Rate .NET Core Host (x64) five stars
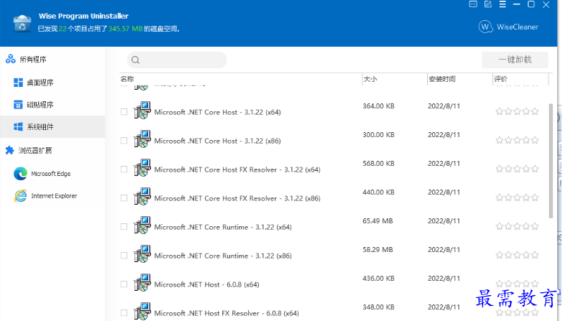This screenshot has width=563, height=321. (x=534, y=111)
